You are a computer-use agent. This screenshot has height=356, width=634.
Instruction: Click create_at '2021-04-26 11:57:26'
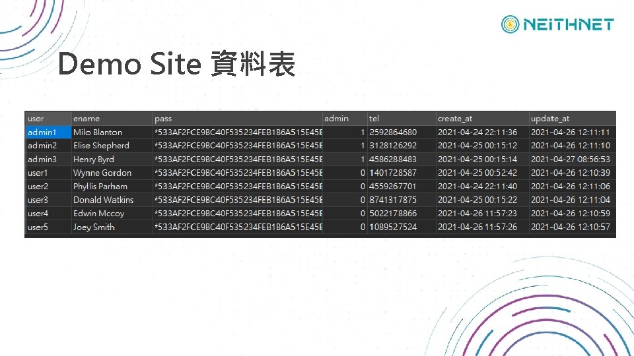point(477,227)
